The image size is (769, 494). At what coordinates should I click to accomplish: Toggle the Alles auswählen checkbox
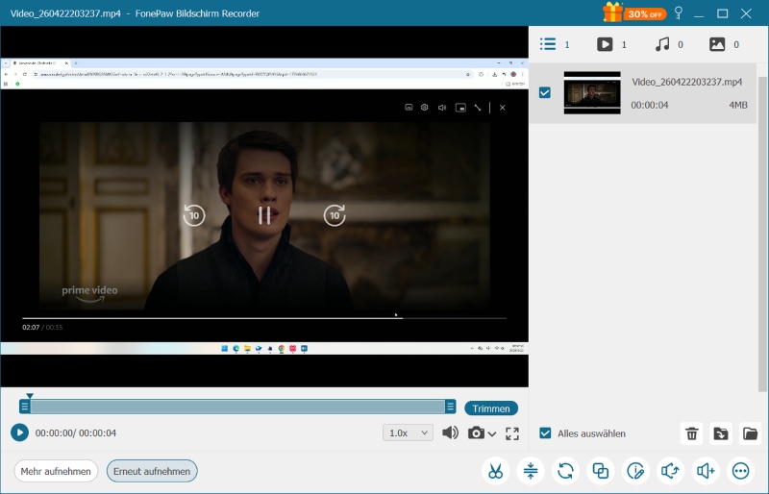(x=545, y=433)
